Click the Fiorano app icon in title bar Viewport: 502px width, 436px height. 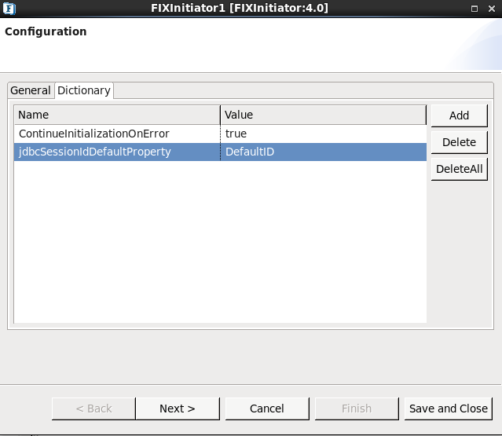pos(9,9)
